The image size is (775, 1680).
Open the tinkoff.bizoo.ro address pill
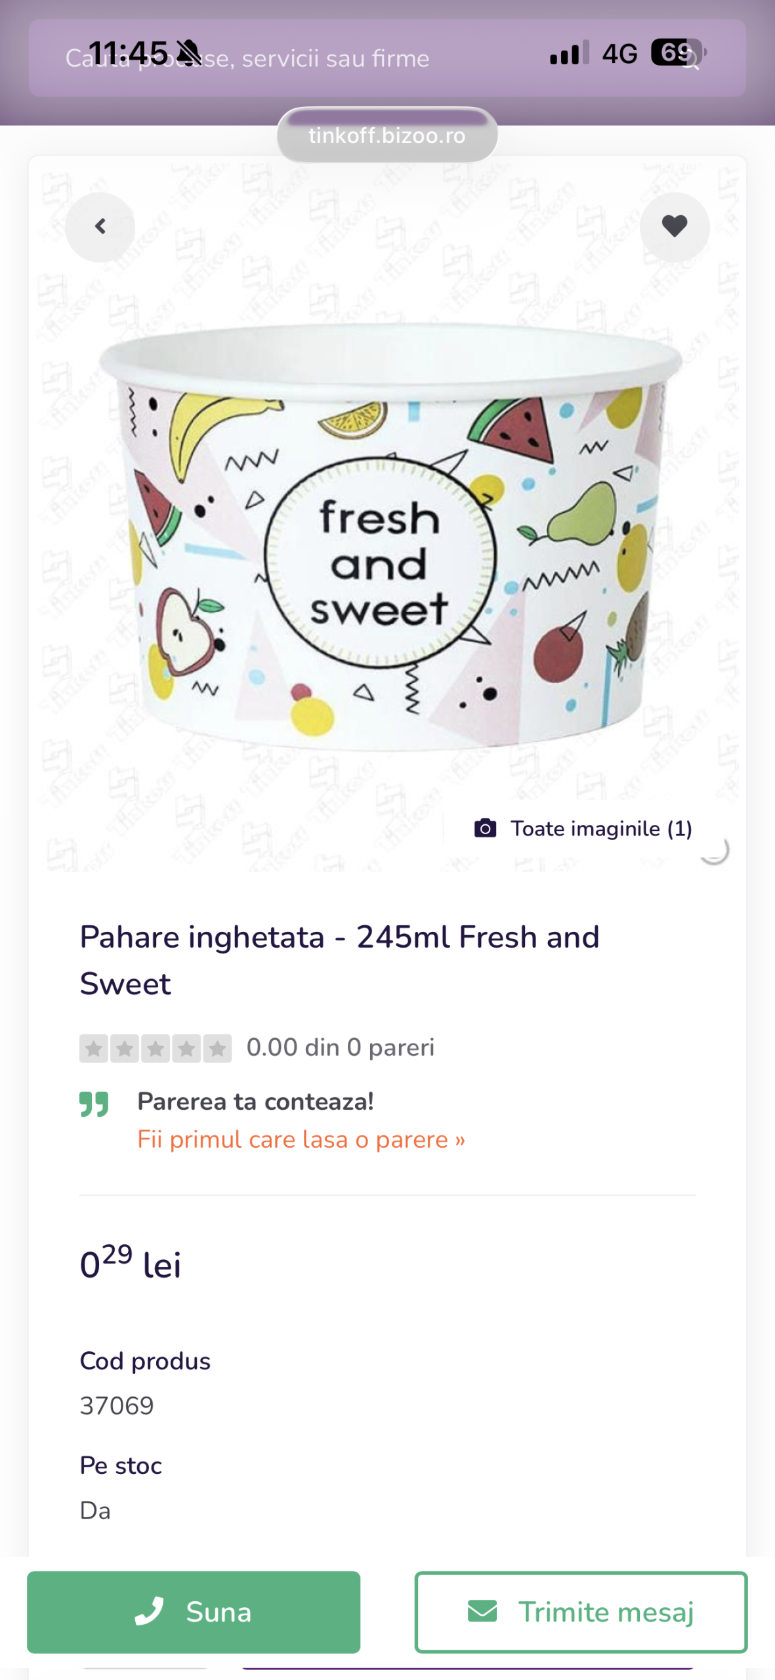(387, 135)
